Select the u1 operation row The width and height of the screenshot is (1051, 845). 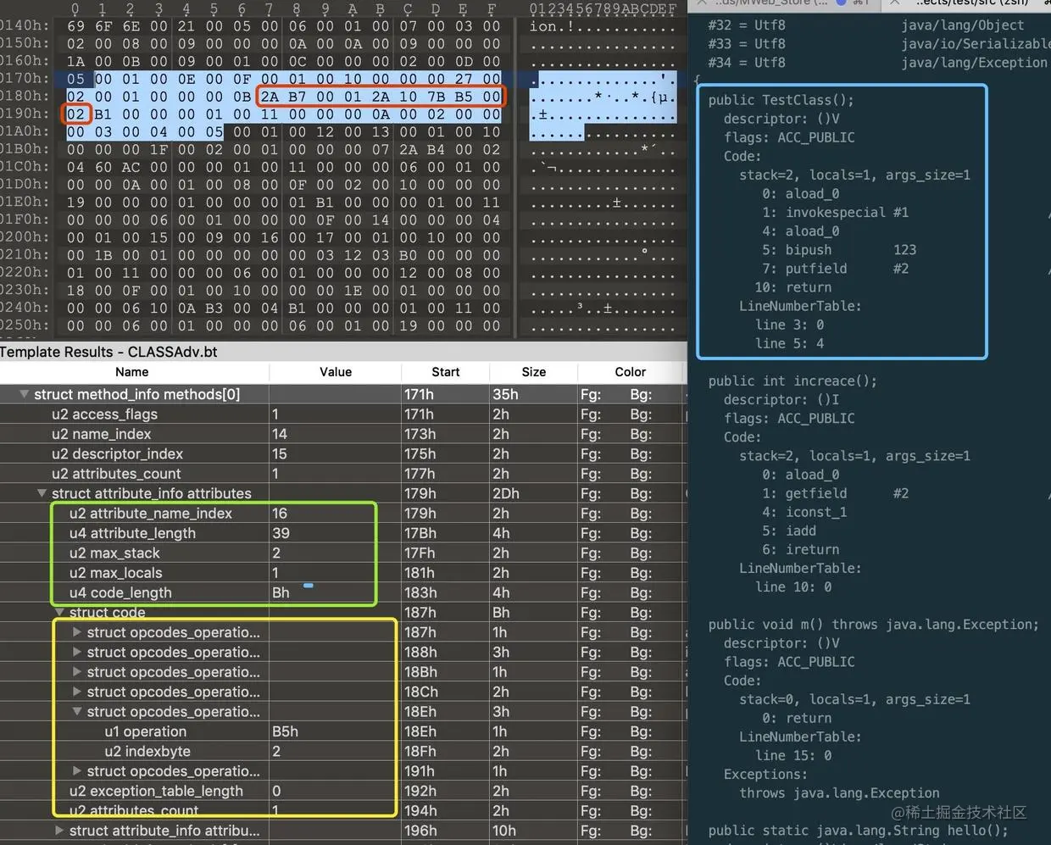pyautogui.click(x=342, y=731)
